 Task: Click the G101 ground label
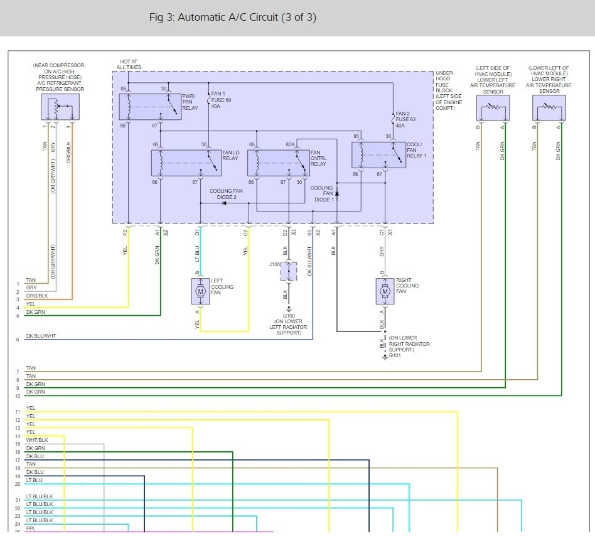pos(394,356)
